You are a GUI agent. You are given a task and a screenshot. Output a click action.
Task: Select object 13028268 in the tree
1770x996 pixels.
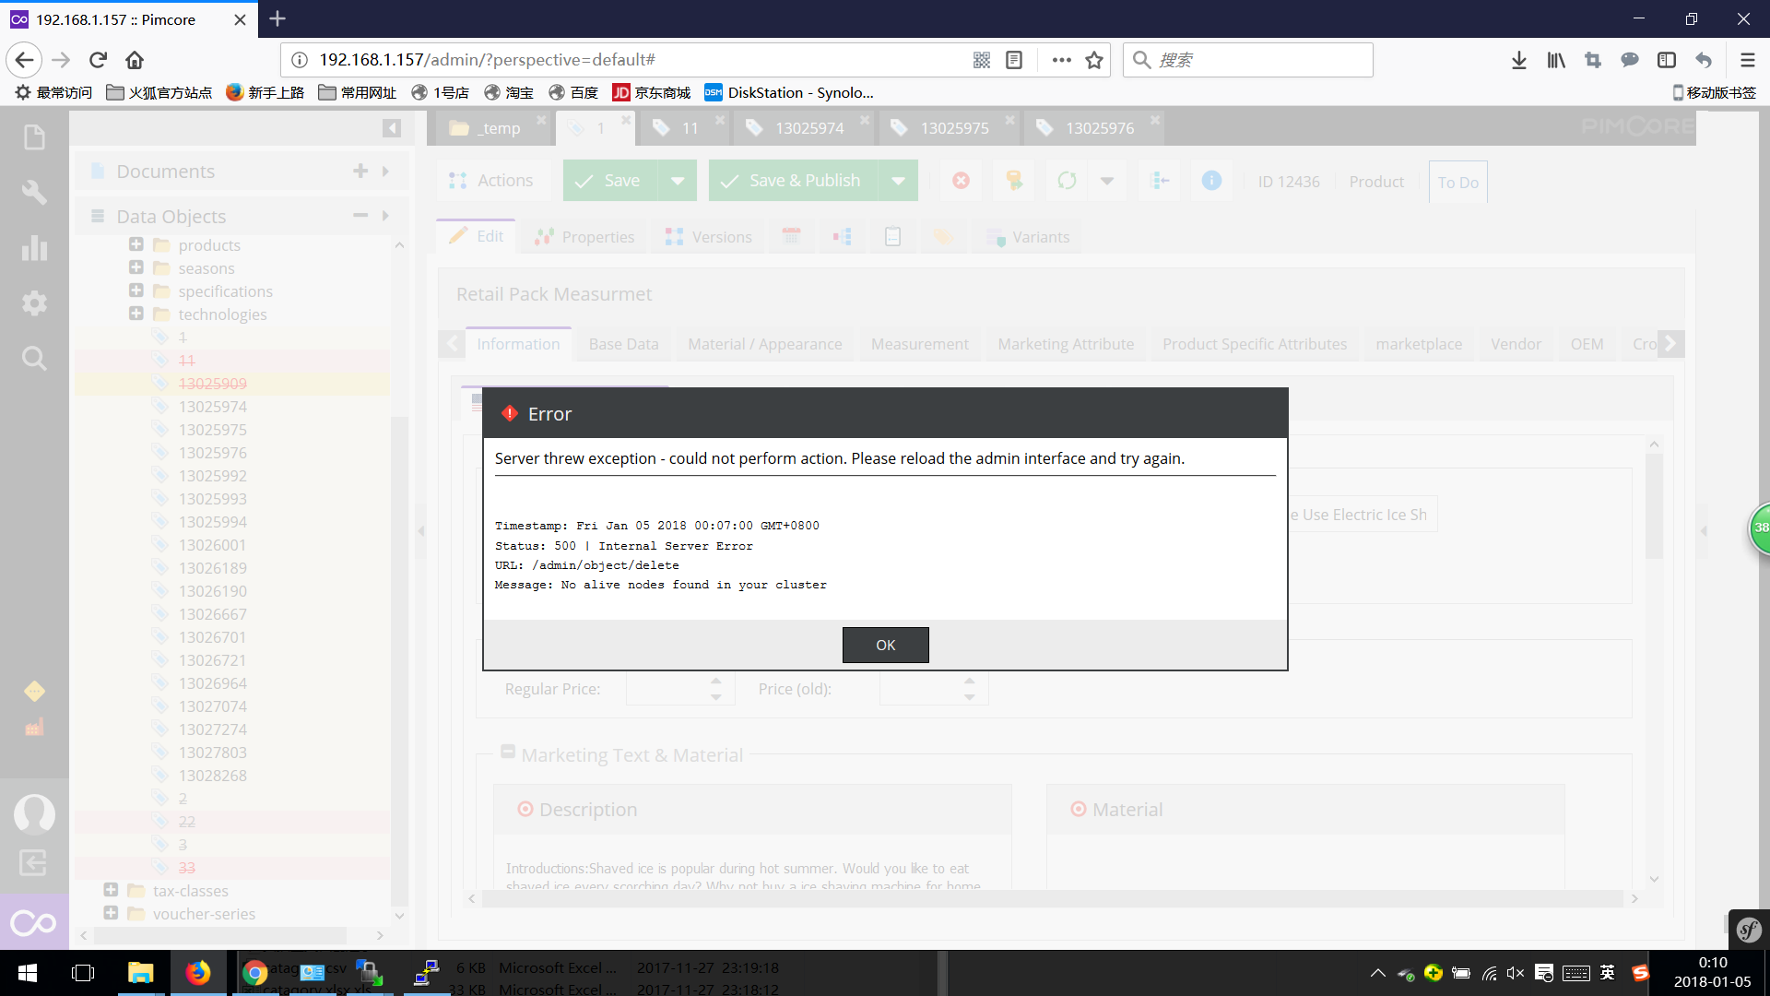point(213,776)
